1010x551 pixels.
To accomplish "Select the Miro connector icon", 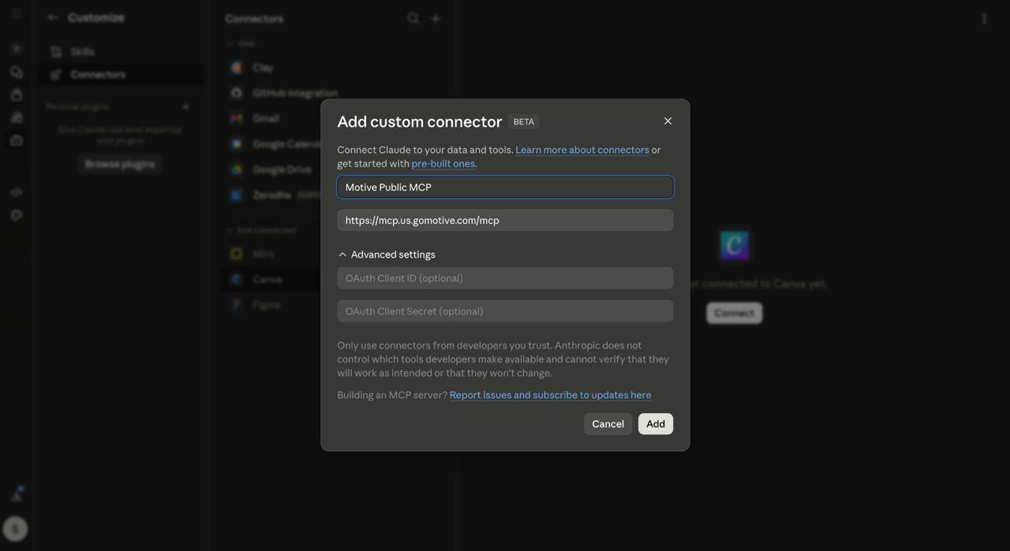I will 237,254.
